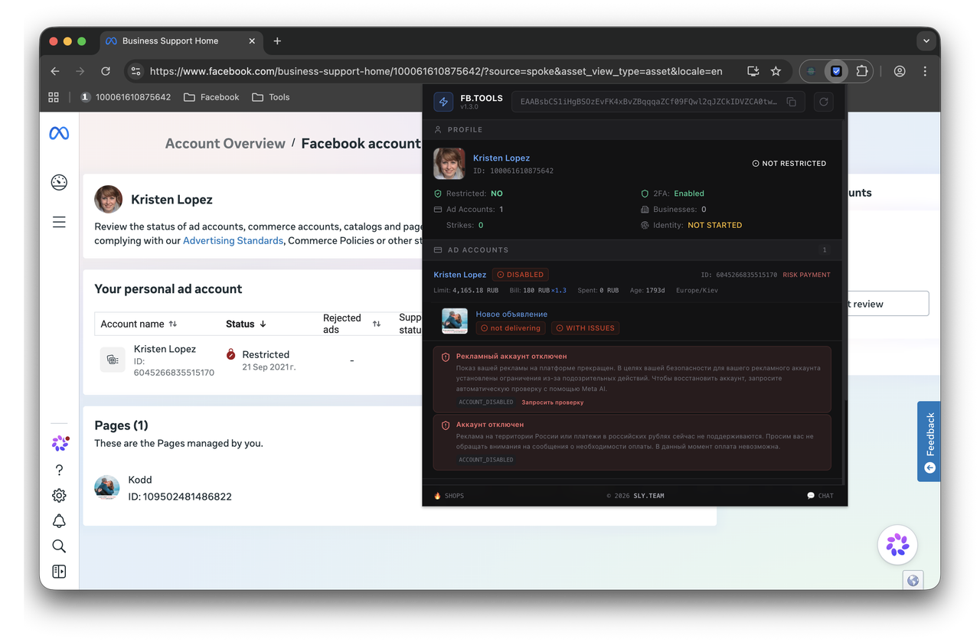The image size is (980, 642).
Task: Open the Chrome three-dot menu
Action: (x=925, y=71)
